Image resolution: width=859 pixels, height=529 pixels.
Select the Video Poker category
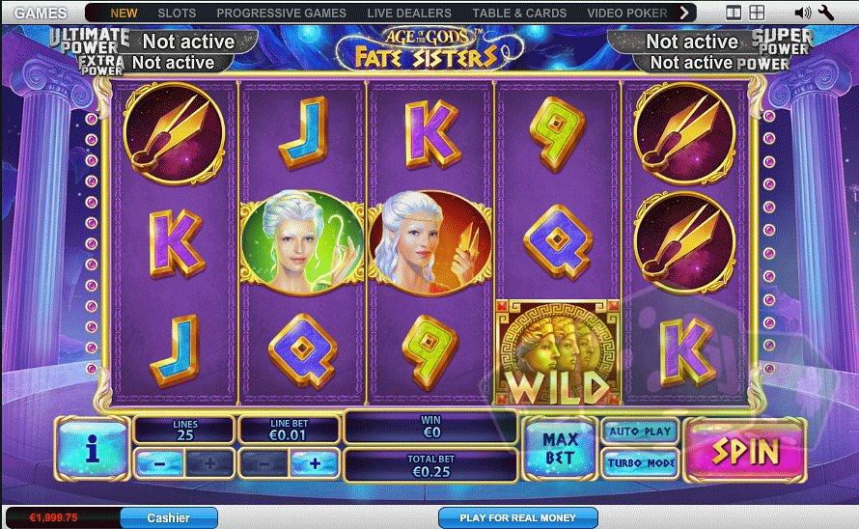point(627,13)
